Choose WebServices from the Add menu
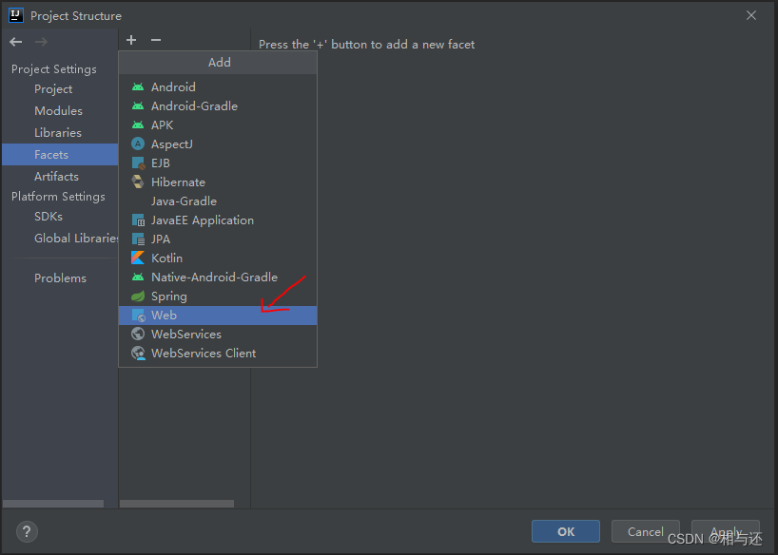This screenshot has width=778, height=555. 218,335
